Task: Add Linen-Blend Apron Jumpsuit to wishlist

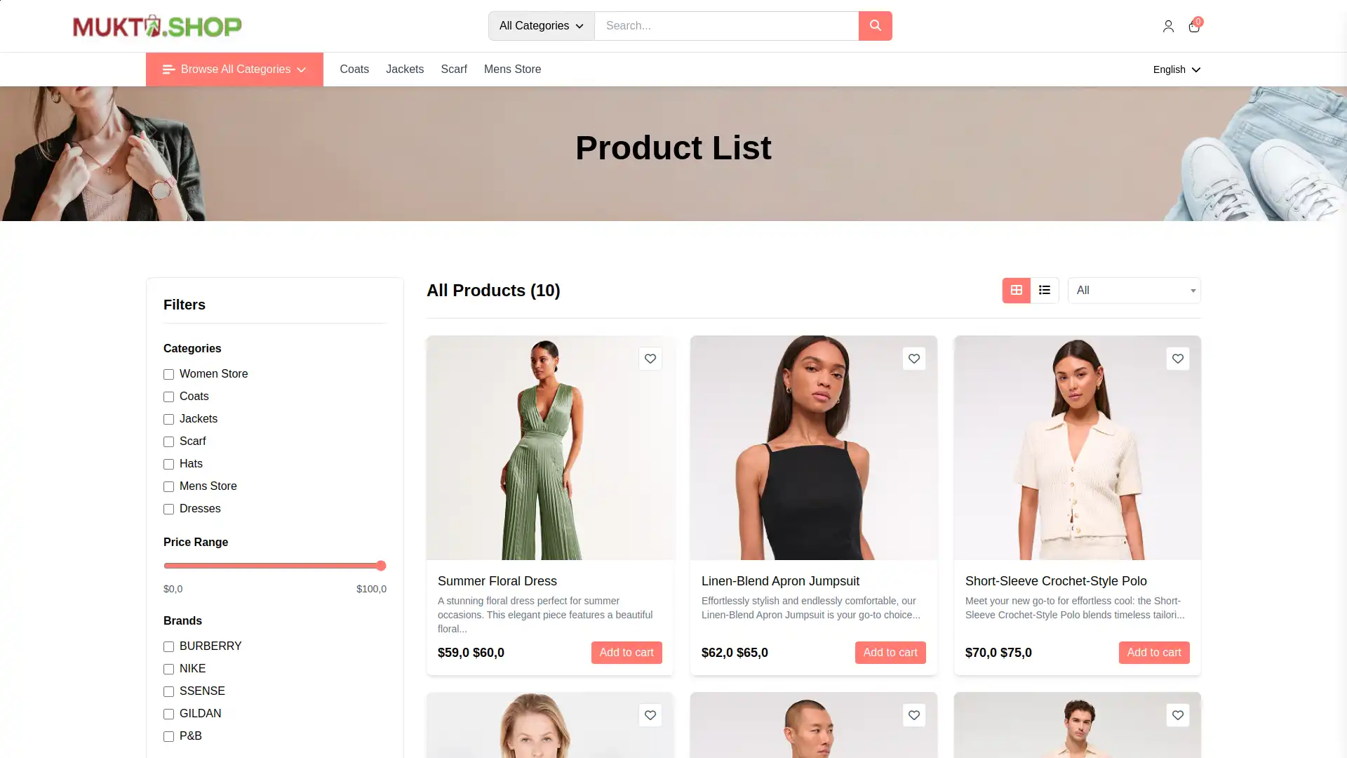Action: coord(914,359)
